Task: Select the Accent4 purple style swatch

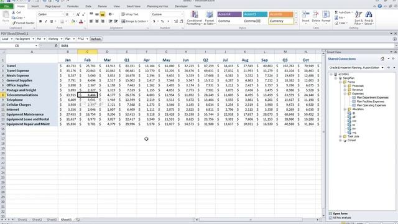Action: pos(229,14)
